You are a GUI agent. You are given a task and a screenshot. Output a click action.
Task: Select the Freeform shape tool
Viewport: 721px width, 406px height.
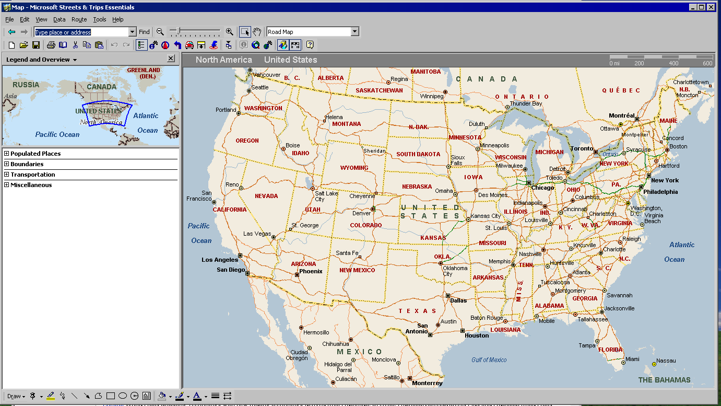(99, 396)
